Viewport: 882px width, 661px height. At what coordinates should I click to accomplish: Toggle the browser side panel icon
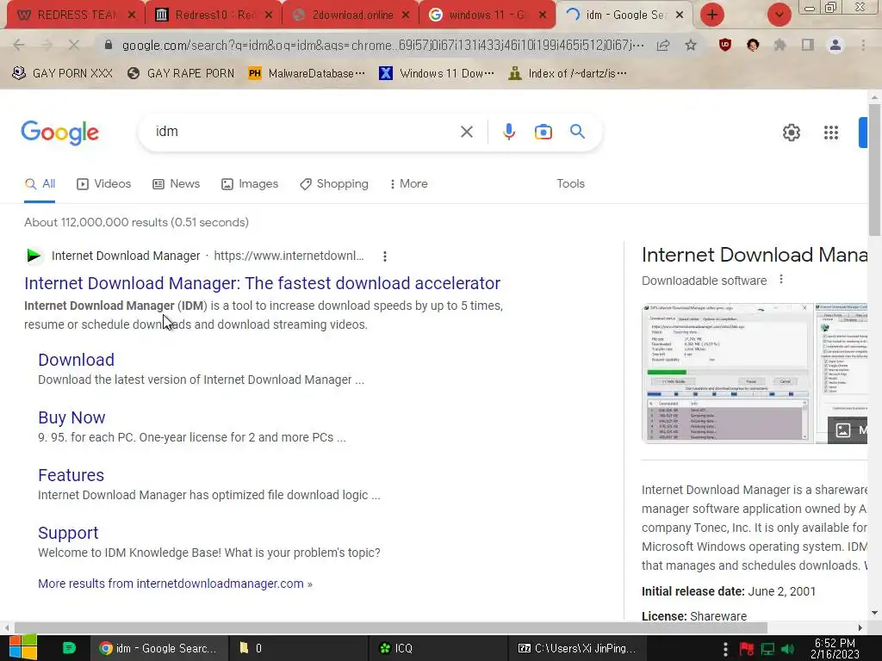[807, 45]
